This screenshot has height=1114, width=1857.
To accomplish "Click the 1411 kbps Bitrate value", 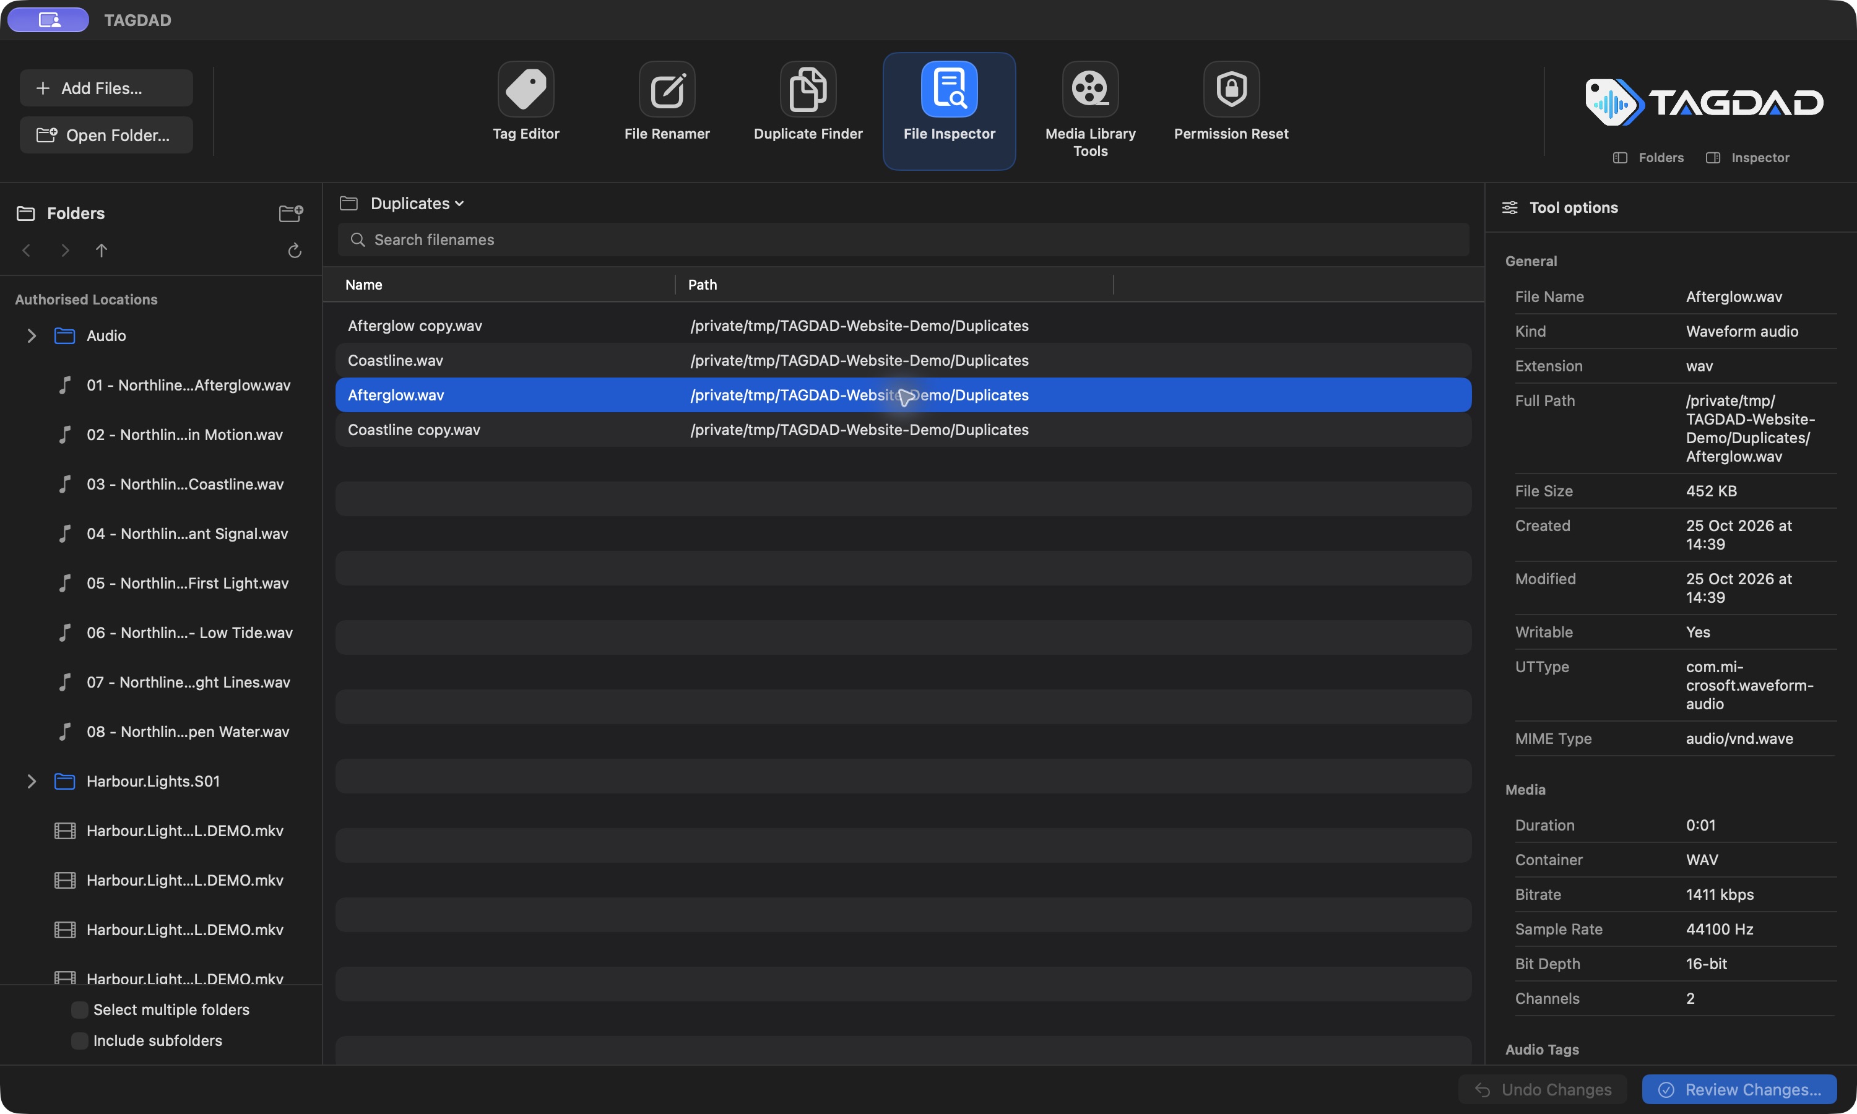I will point(1720,894).
